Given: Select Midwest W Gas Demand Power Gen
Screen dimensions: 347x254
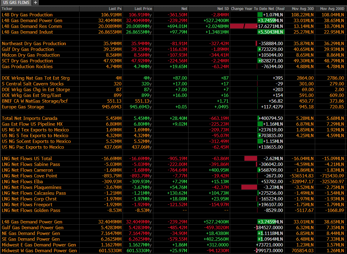Looking at the screenshot, I should click(39, 250).
